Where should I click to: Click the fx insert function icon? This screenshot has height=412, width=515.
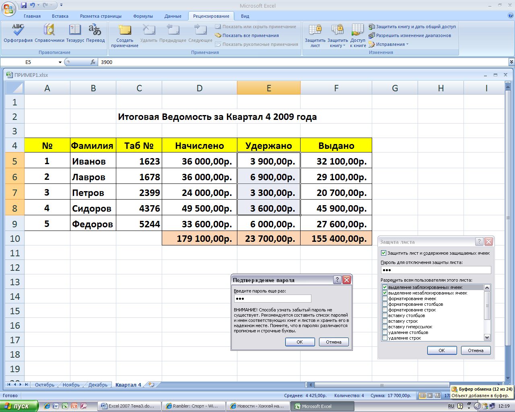93,62
